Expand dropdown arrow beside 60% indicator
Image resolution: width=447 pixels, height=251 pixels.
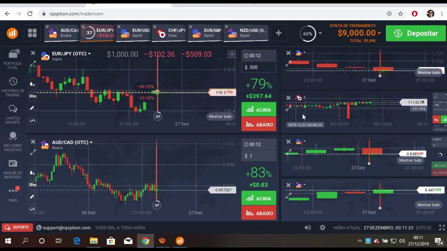(320, 33)
